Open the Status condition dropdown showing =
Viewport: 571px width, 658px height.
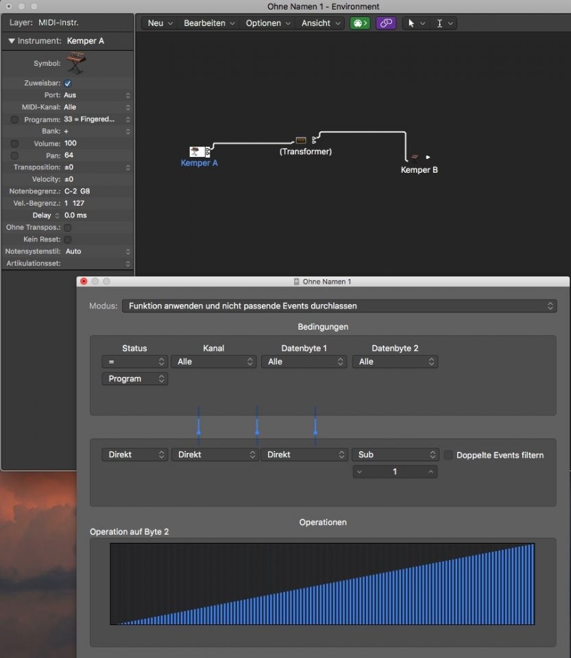click(x=134, y=362)
